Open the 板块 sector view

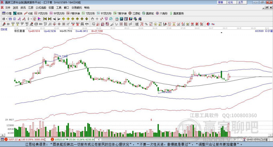(18, 13)
